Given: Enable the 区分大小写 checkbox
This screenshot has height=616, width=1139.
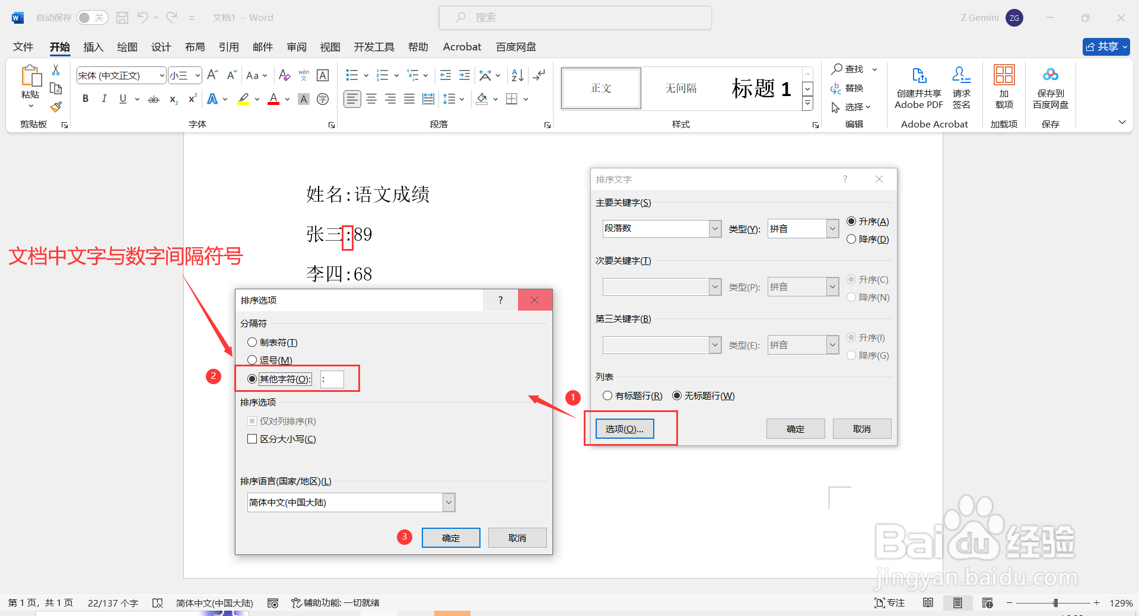Looking at the screenshot, I should pyautogui.click(x=252, y=439).
